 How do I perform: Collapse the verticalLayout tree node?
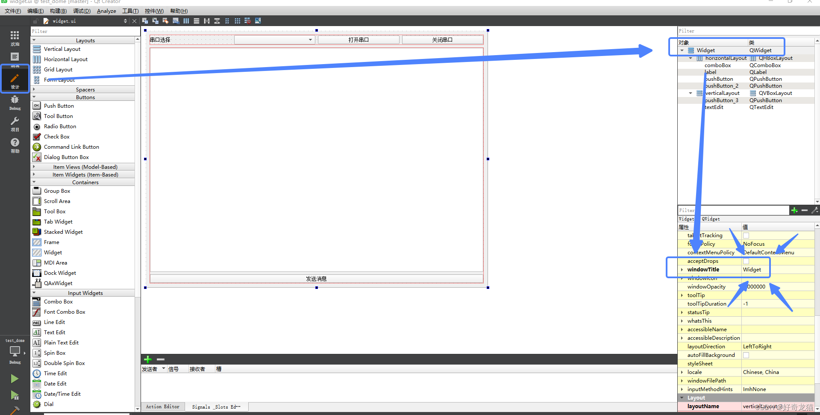(691, 93)
